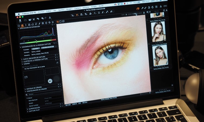The height and width of the screenshot is (122, 204).
Task: Click the delete X icon in toolbar
Action: tap(34, 19)
